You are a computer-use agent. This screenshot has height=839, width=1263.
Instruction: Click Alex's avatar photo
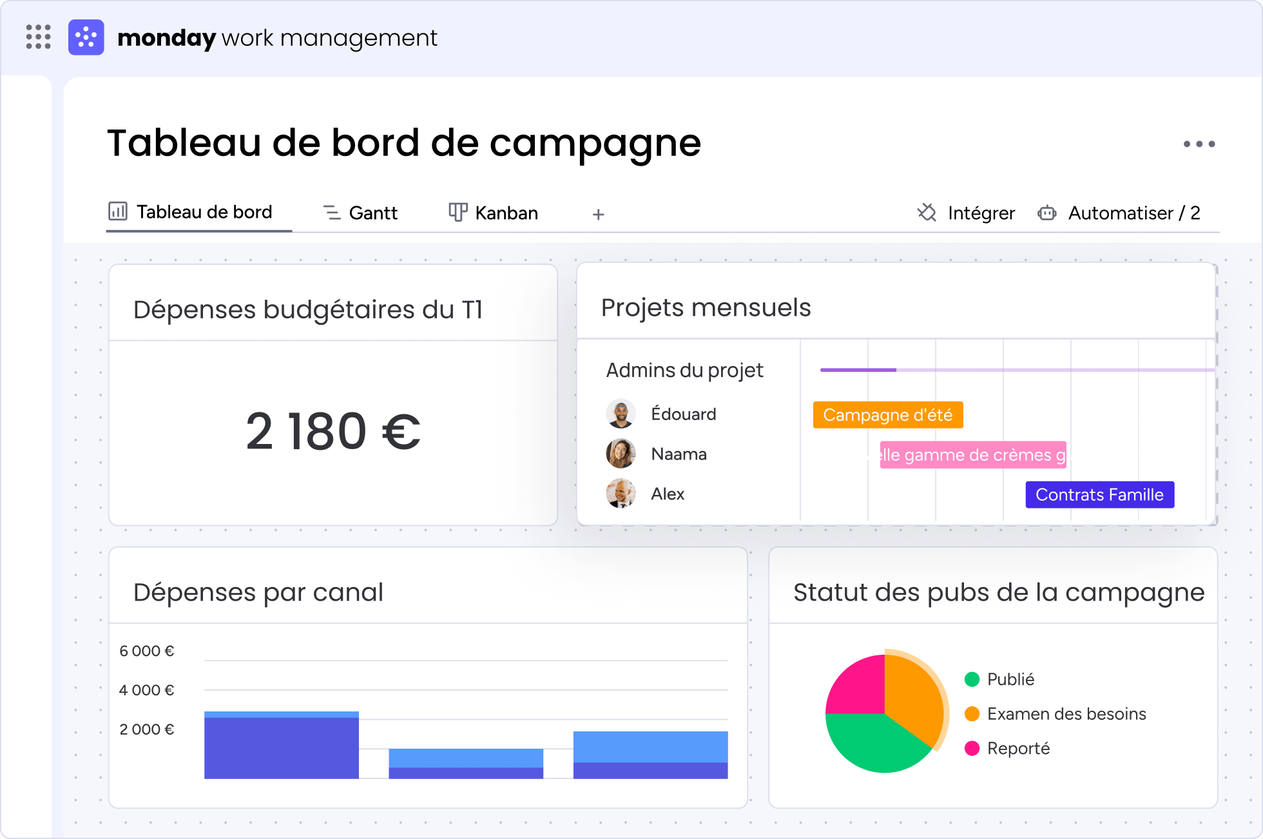[x=621, y=494]
